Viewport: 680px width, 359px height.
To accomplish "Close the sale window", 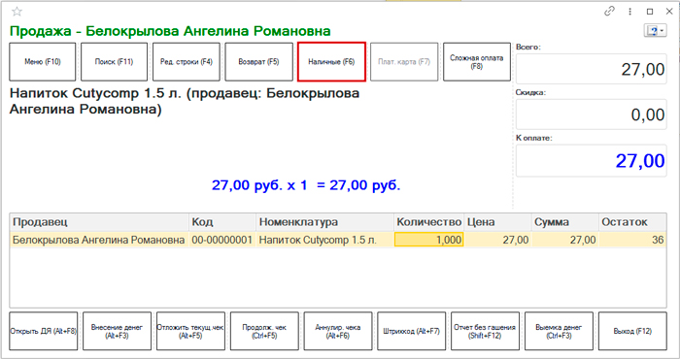I will tap(669, 12).
